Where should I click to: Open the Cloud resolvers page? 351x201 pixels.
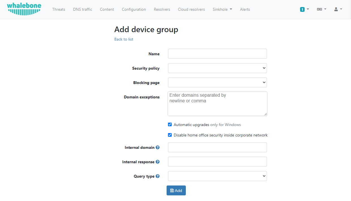click(x=191, y=9)
